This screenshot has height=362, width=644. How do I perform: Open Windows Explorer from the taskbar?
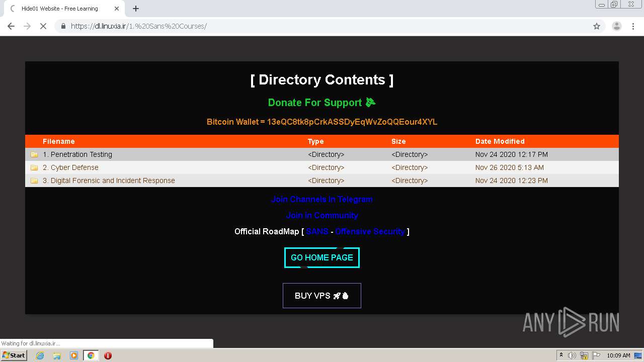coord(57,355)
